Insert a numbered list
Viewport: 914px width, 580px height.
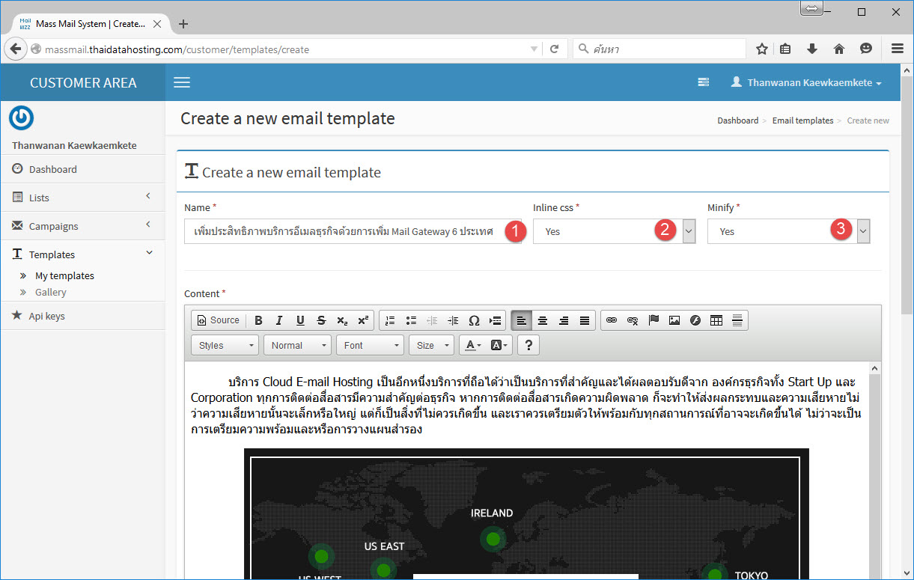point(390,320)
